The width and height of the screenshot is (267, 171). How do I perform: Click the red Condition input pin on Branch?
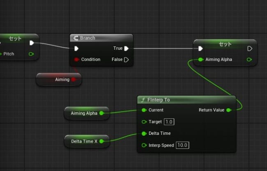pos(76,60)
